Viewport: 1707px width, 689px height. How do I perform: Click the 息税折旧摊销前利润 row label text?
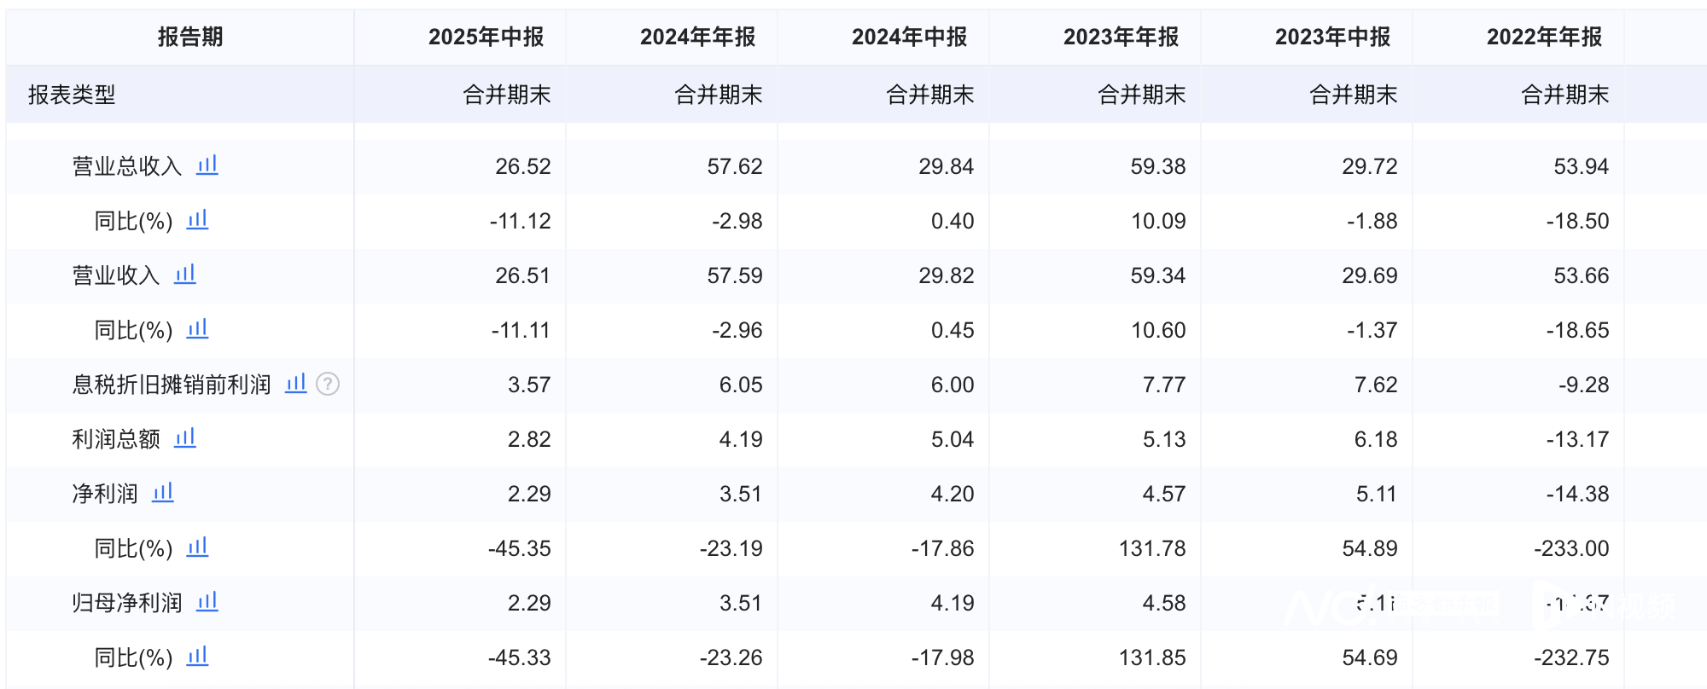tap(172, 385)
